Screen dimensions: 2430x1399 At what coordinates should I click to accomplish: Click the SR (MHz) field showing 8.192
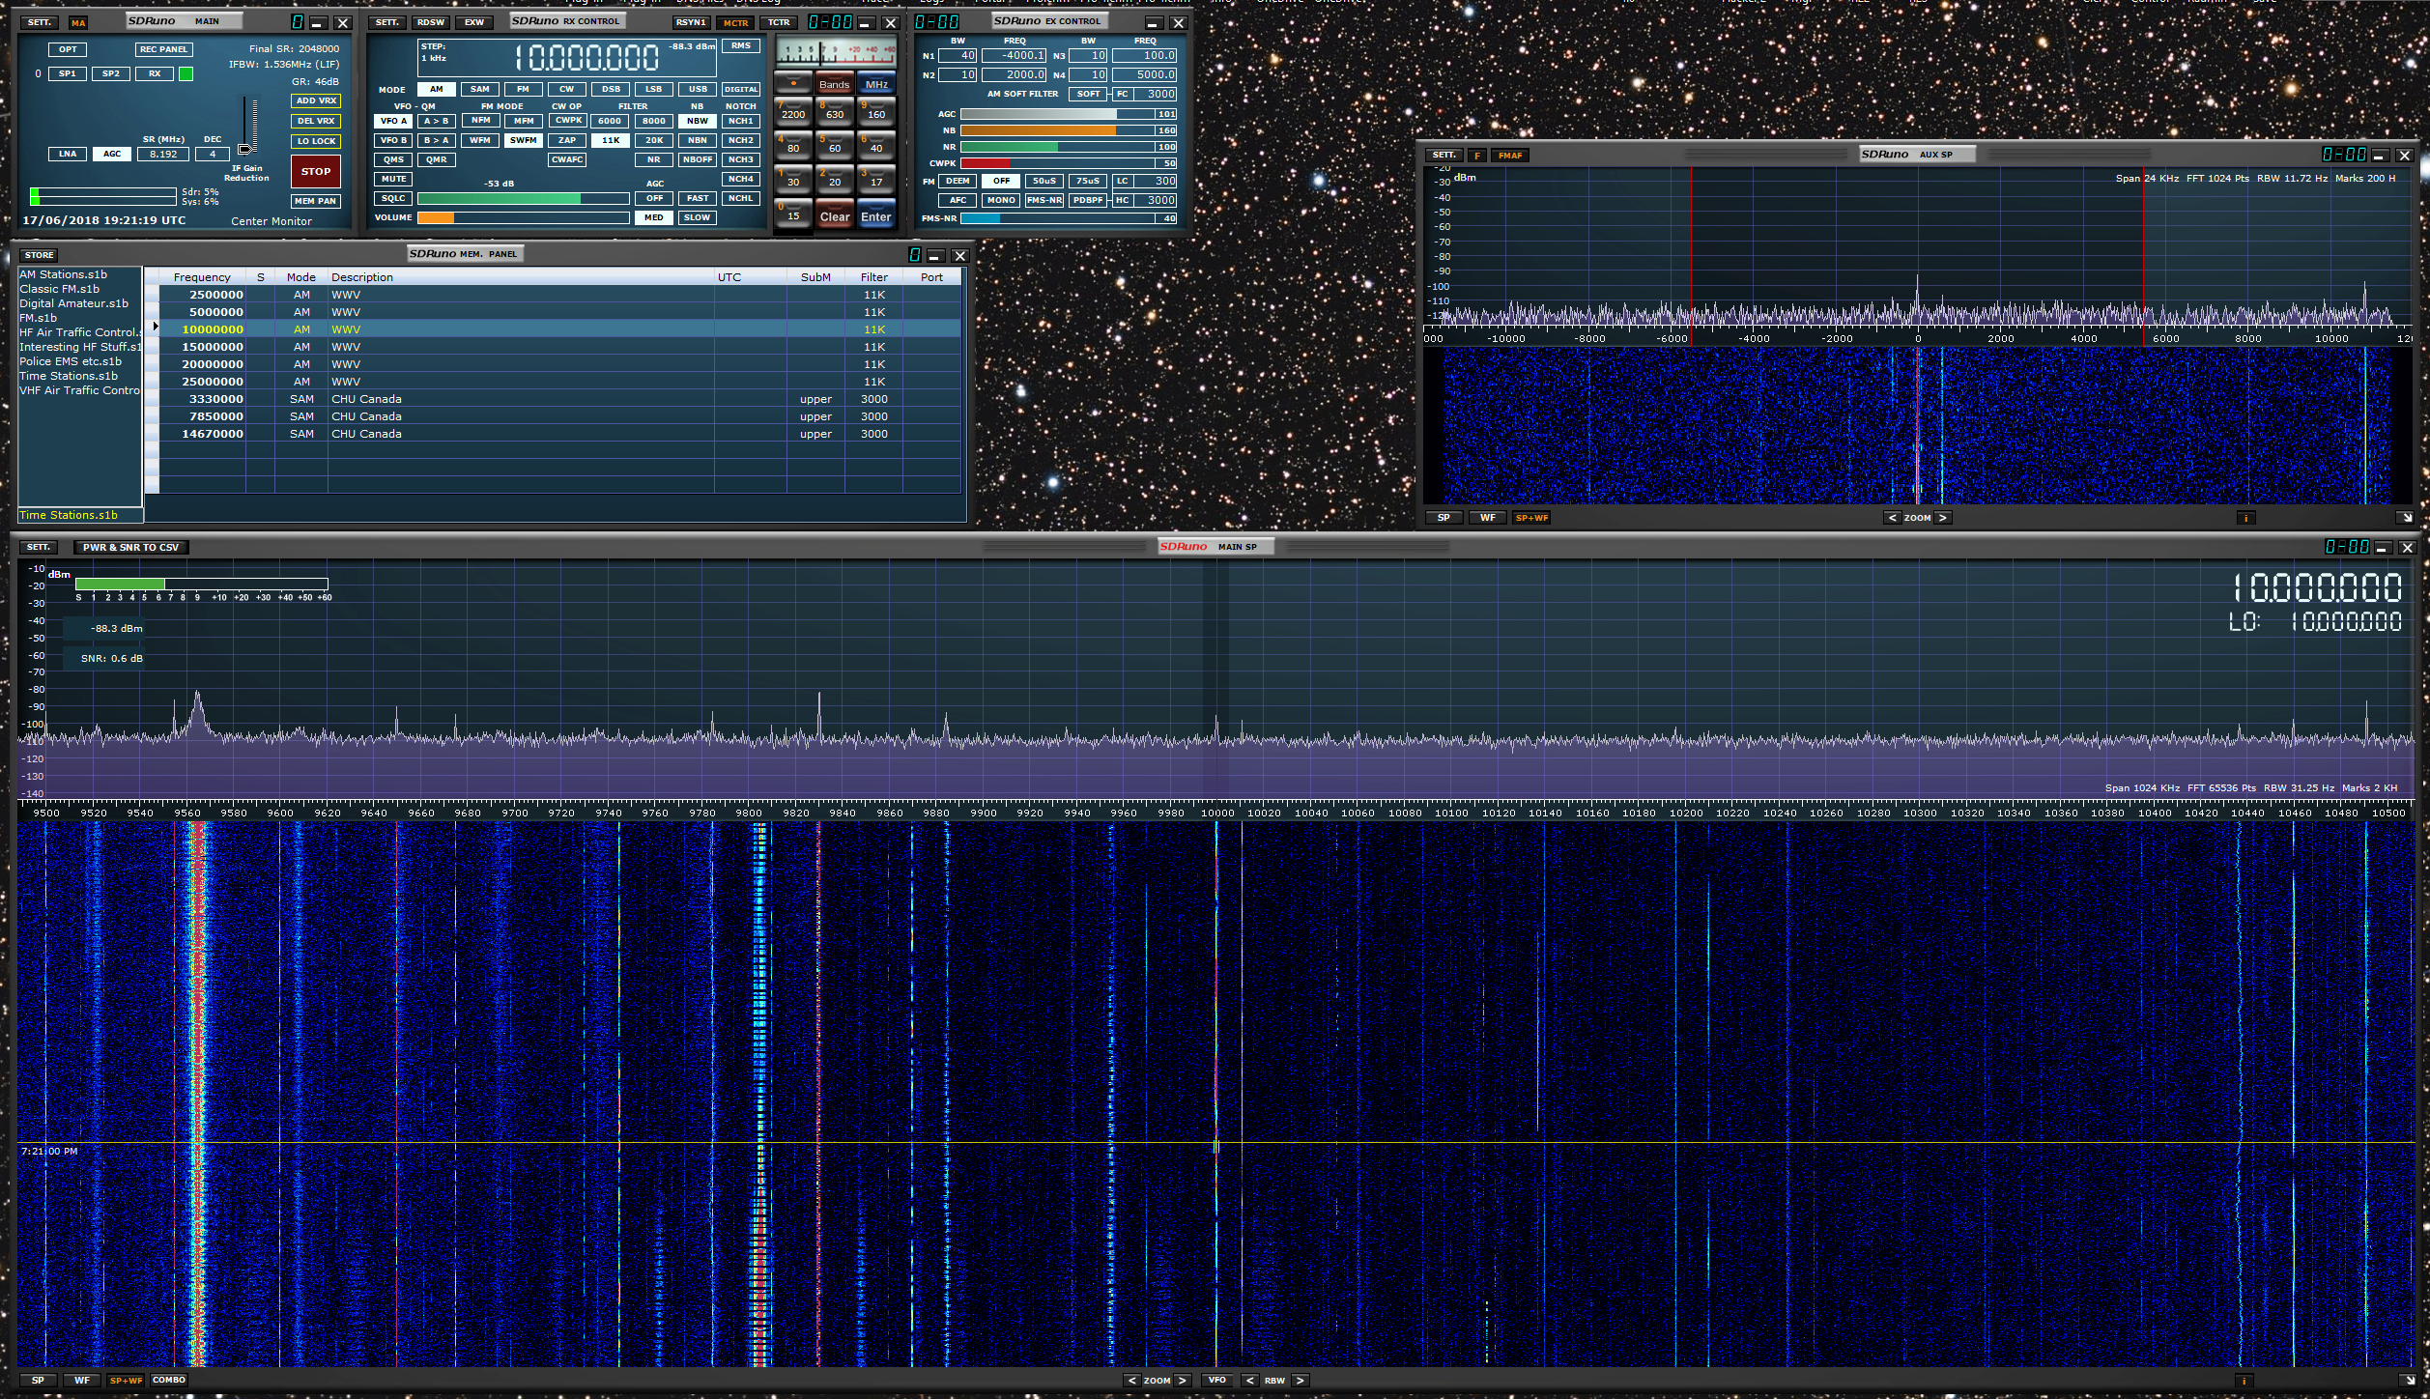tap(163, 154)
